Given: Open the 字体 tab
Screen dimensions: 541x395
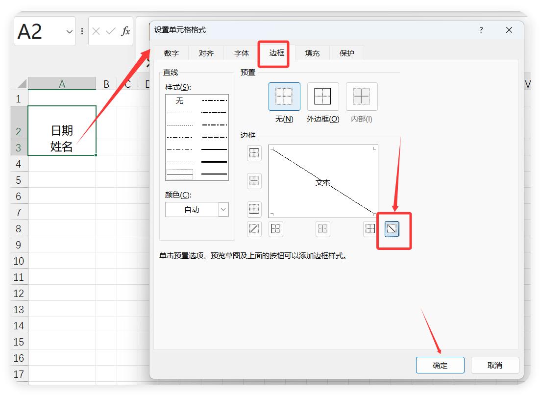Looking at the screenshot, I should 242,53.
